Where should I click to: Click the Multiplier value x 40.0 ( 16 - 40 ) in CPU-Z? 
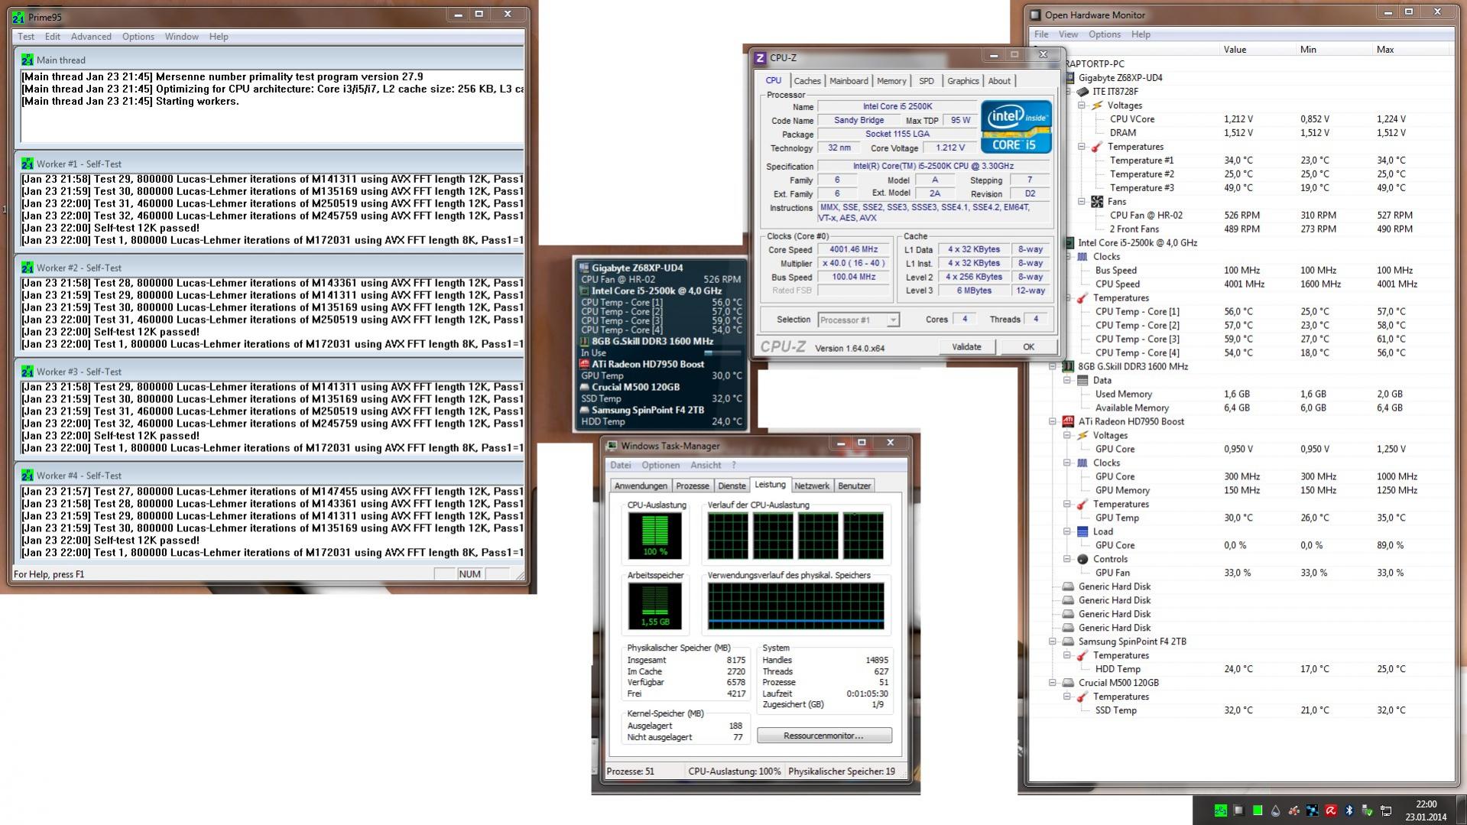pyautogui.click(x=854, y=263)
